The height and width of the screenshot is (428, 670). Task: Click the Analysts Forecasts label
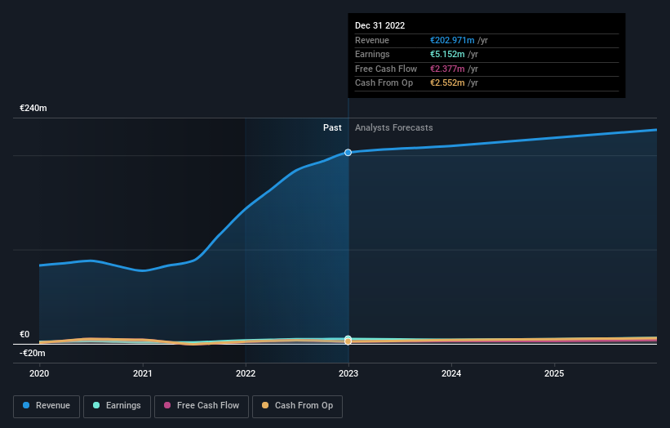click(394, 128)
